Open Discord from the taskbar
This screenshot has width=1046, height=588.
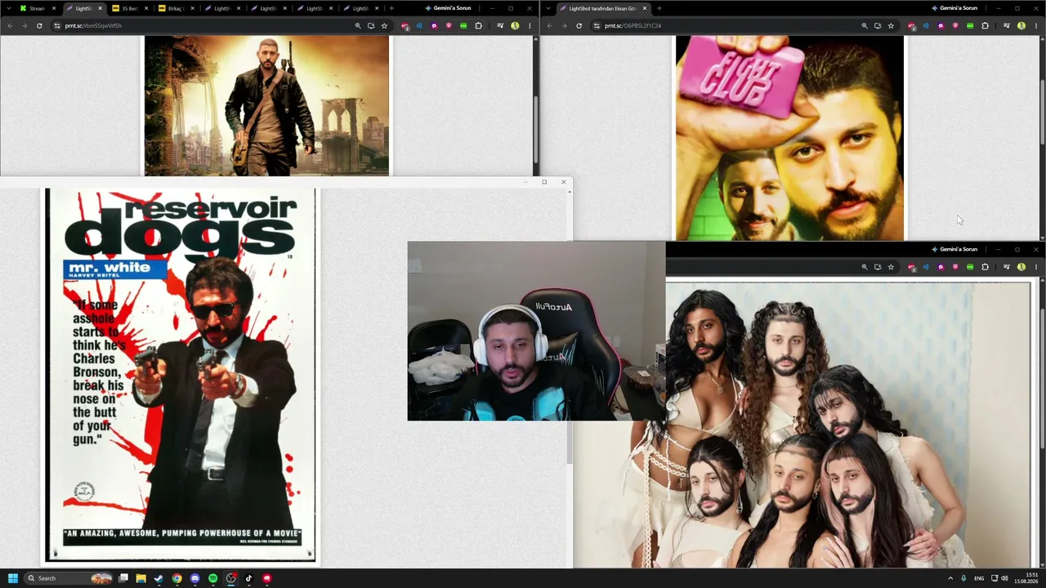tap(194, 578)
